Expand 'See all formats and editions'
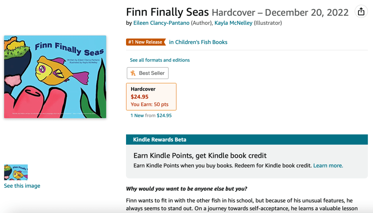The width and height of the screenshot is (373, 213). pyautogui.click(x=160, y=60)
